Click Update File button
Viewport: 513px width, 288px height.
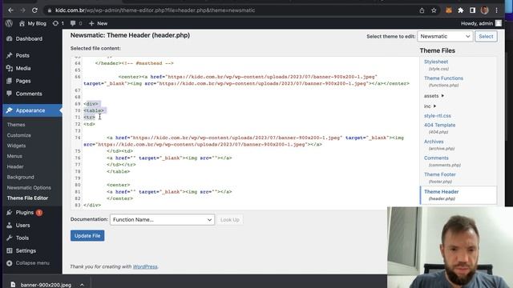[87, 236]
